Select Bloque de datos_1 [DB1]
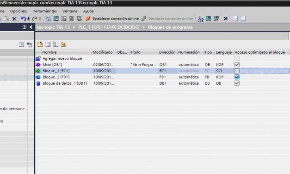The image size is (290, 174). coord(65,83)
